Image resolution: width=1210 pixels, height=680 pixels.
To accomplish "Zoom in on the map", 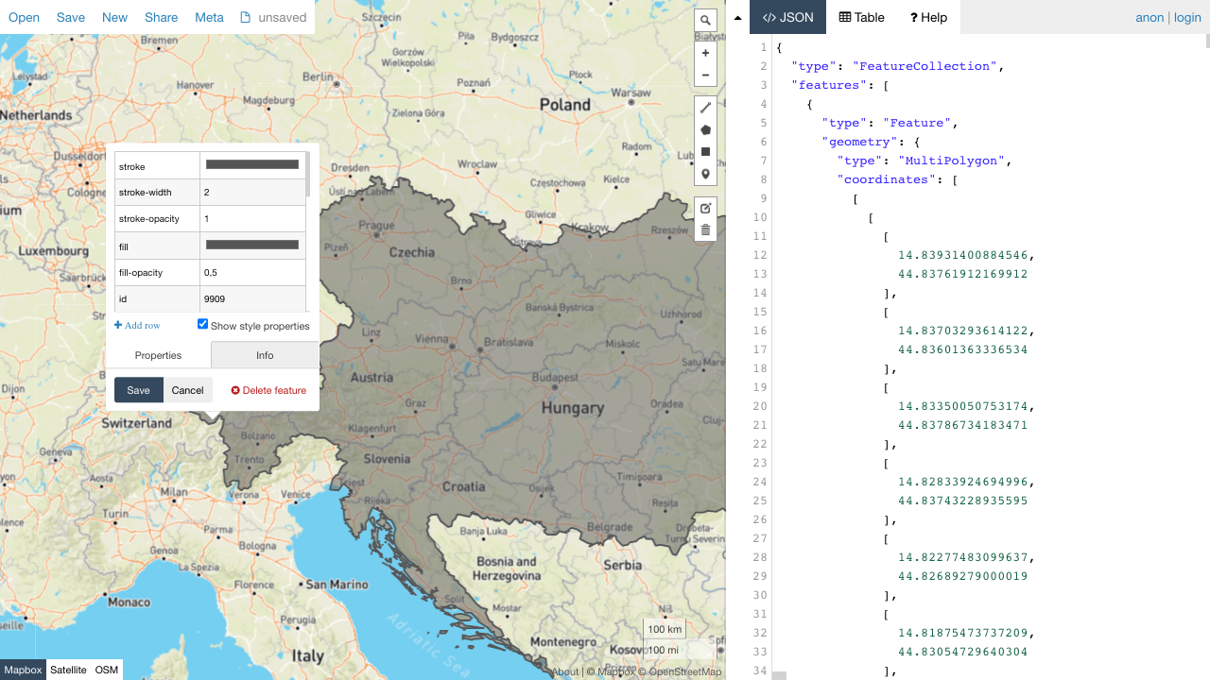I will 705,54.
